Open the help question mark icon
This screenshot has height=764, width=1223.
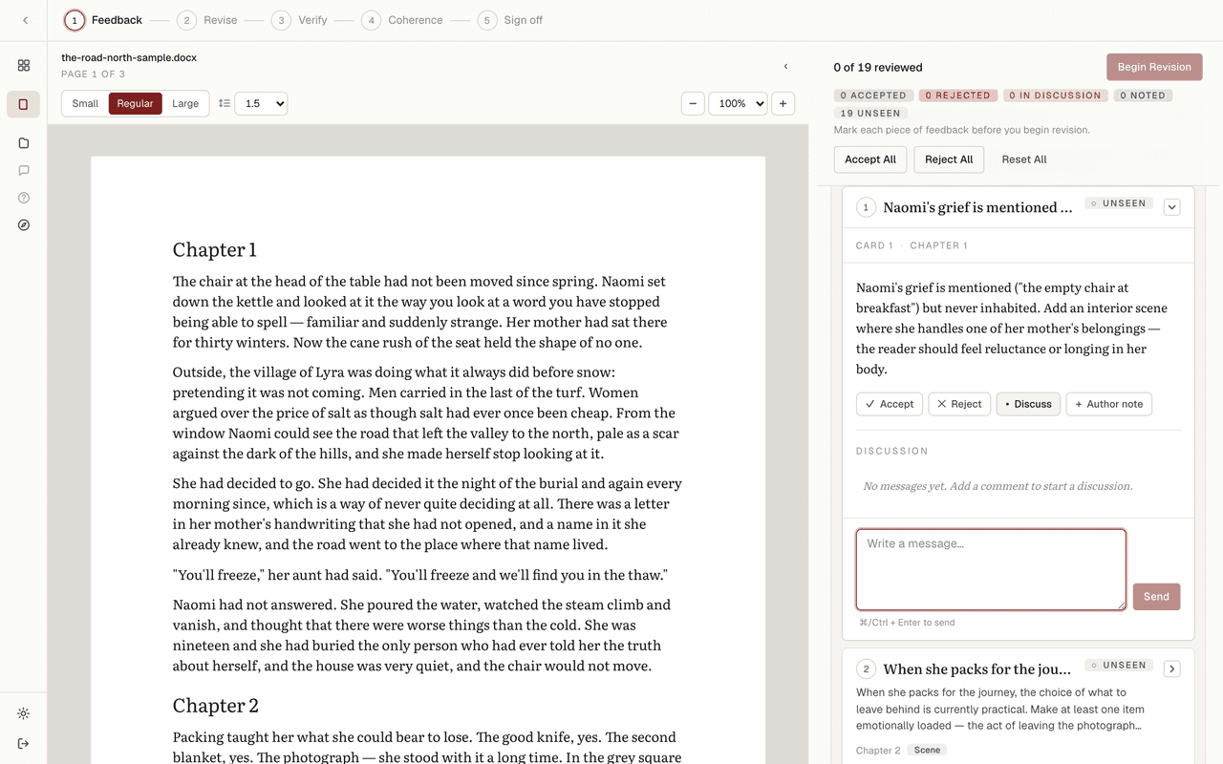click(23, 198)
